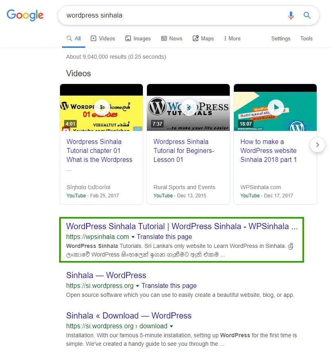Open the Maps tab

click(203, 38)
